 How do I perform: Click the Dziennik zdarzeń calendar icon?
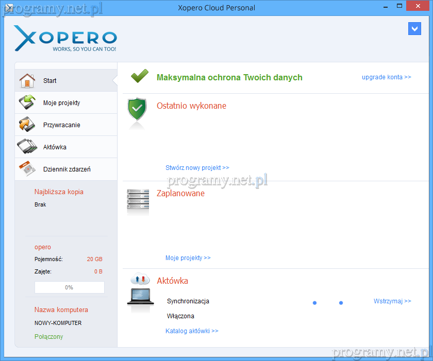pyautogui.click(x=27, y=169)
